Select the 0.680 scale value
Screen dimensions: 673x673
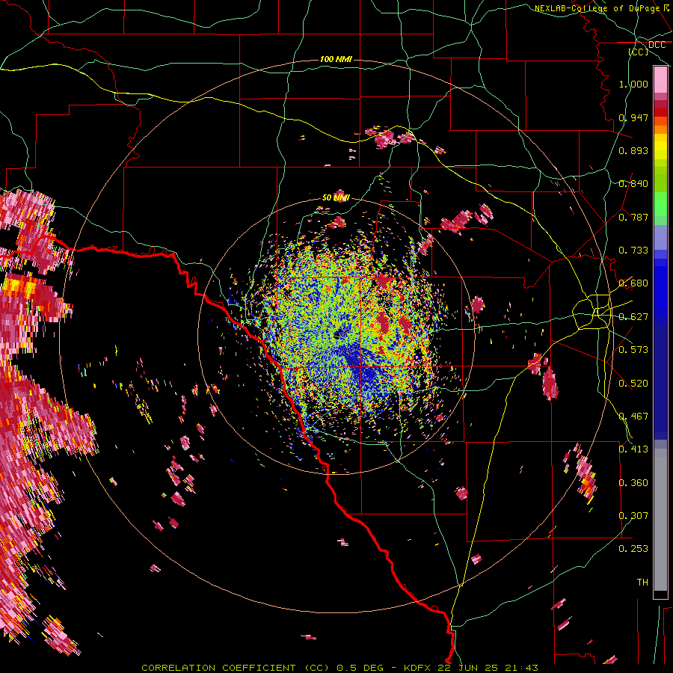(x=633, y=283)
